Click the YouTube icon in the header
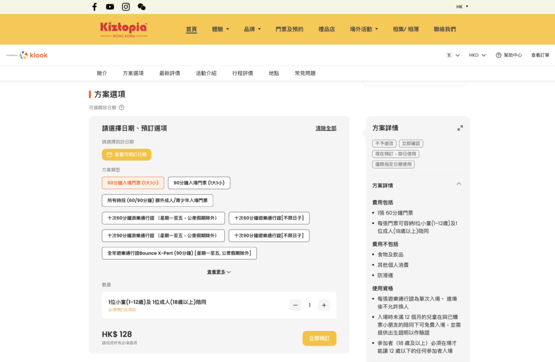This screenshot has height=362, width=555. click(110, 7)
